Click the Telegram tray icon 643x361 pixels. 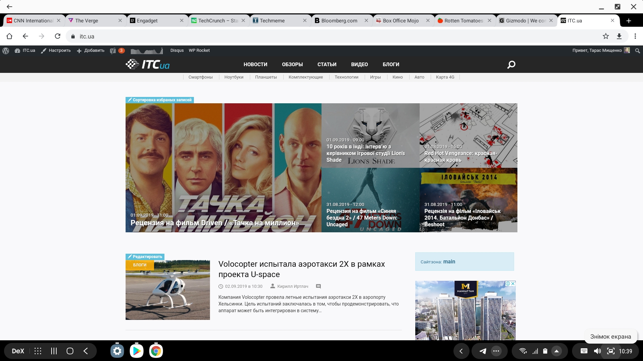[x=483, y=351]
